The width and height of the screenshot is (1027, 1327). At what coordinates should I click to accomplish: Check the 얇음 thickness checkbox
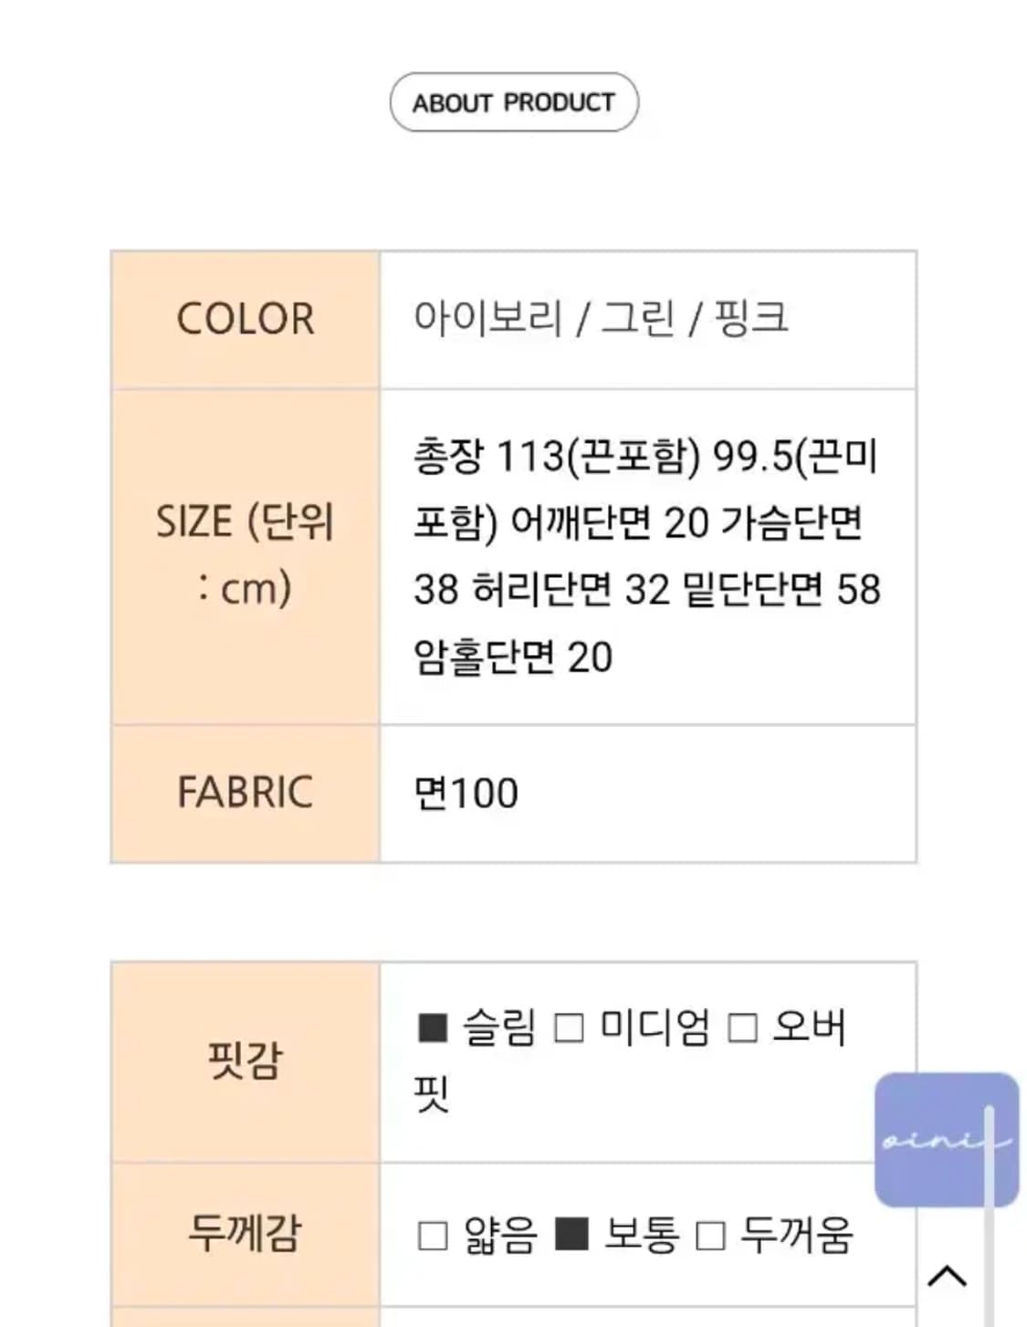pos(429,1236)
